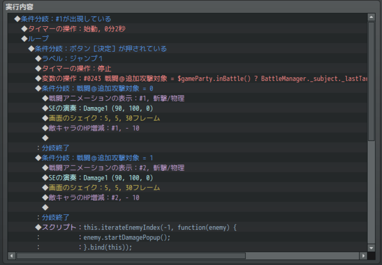Select SEの演奏：Damage1 line under 対象 = 1
This screenshot has height=265, width=382.
(187, 177)
